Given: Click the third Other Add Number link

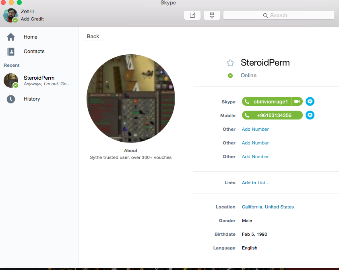Looking at the screenshot, I should coord(255,157).
